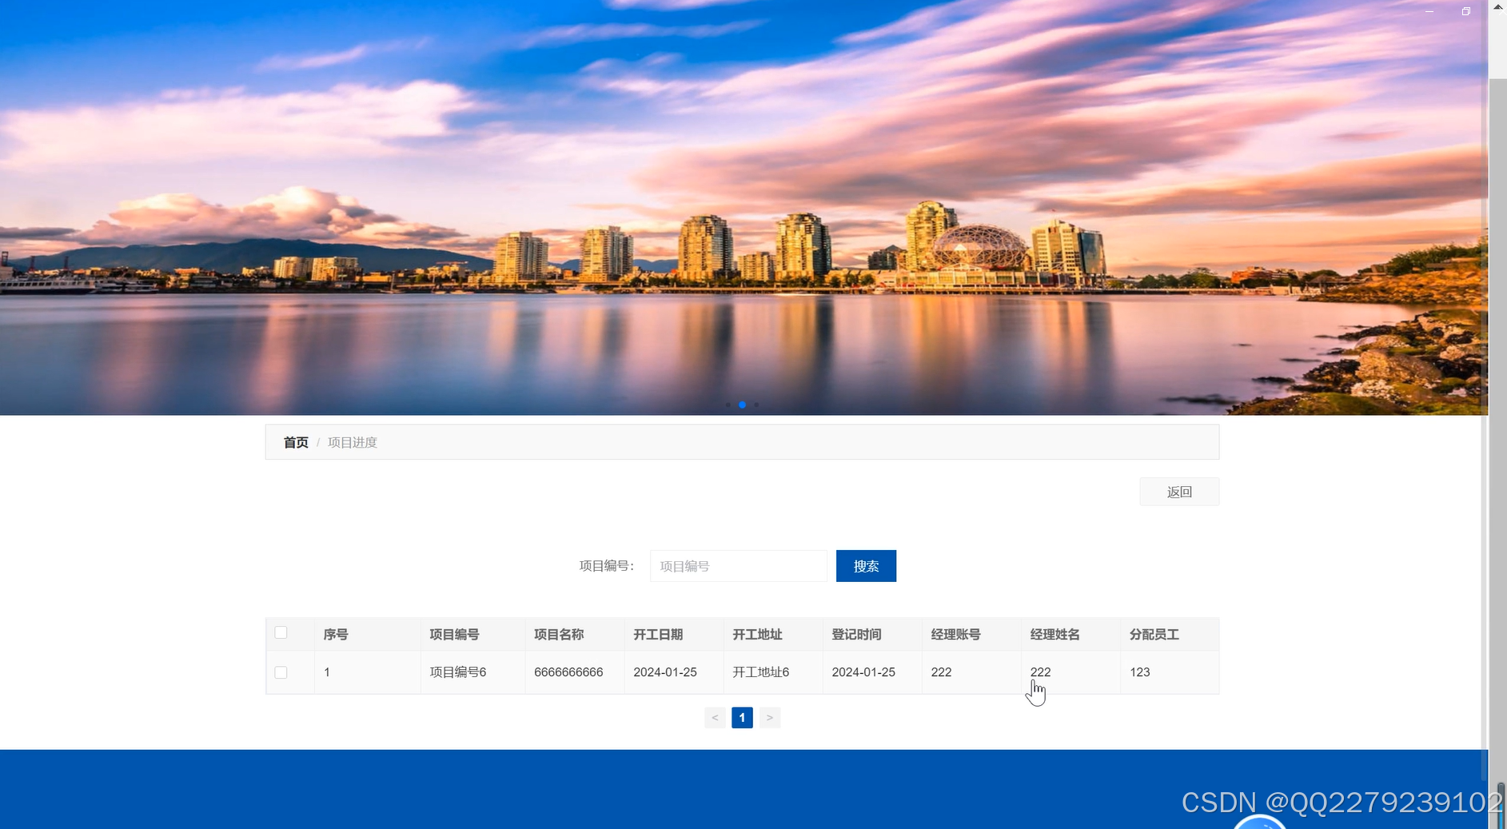Click the 搜索 search button
Viewport: 1507px width, 829px height.
click(x=866, y=565)
